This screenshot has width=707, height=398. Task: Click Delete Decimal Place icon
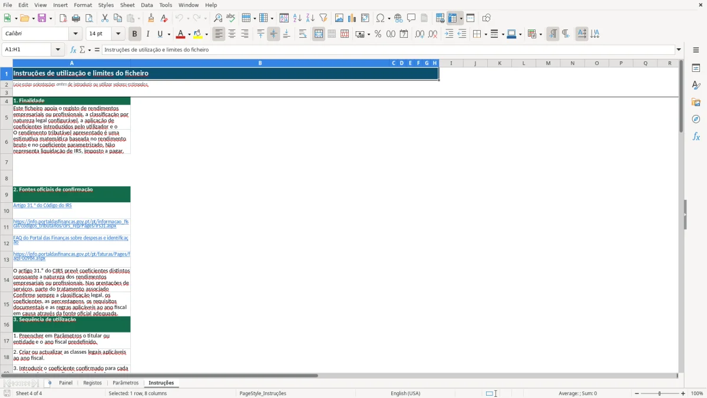coord(433,34)
